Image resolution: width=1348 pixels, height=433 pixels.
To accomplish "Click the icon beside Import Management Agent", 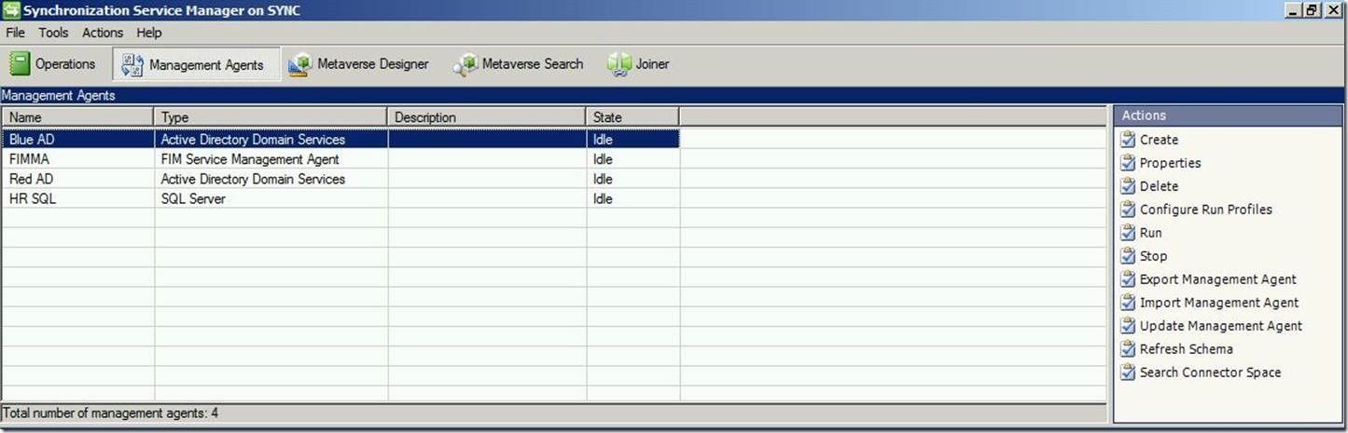I will (1128, 303).
